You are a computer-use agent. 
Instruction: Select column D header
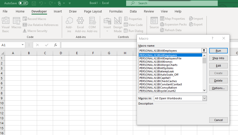(61, 53)
